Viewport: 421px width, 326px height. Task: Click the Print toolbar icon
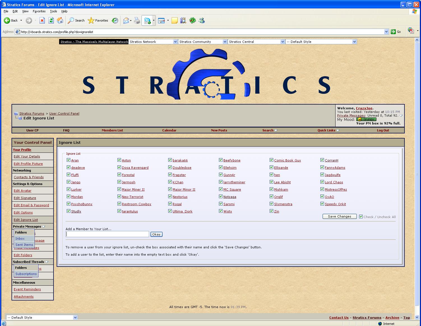point(137,20)
